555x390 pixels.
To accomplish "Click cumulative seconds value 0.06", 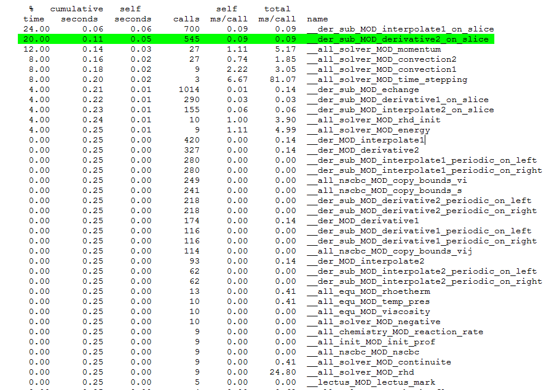I will (x=93, y=29).
